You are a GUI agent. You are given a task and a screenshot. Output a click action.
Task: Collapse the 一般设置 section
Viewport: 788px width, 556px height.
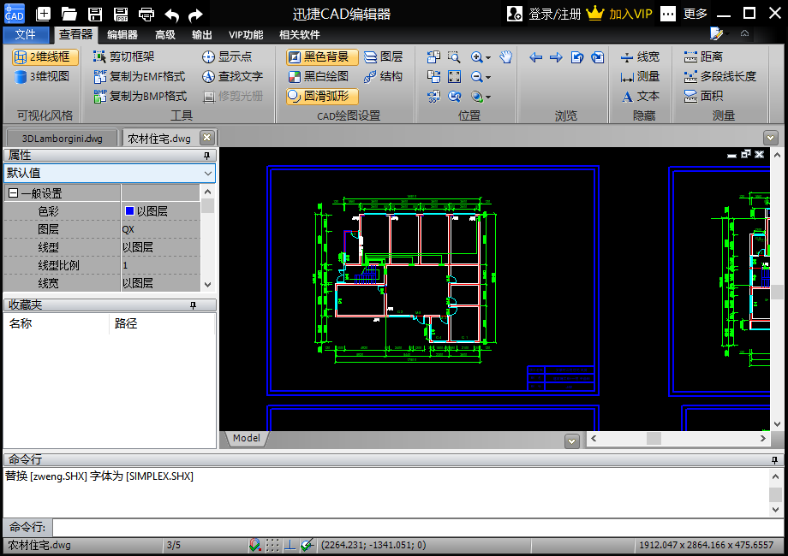[14, 193]
